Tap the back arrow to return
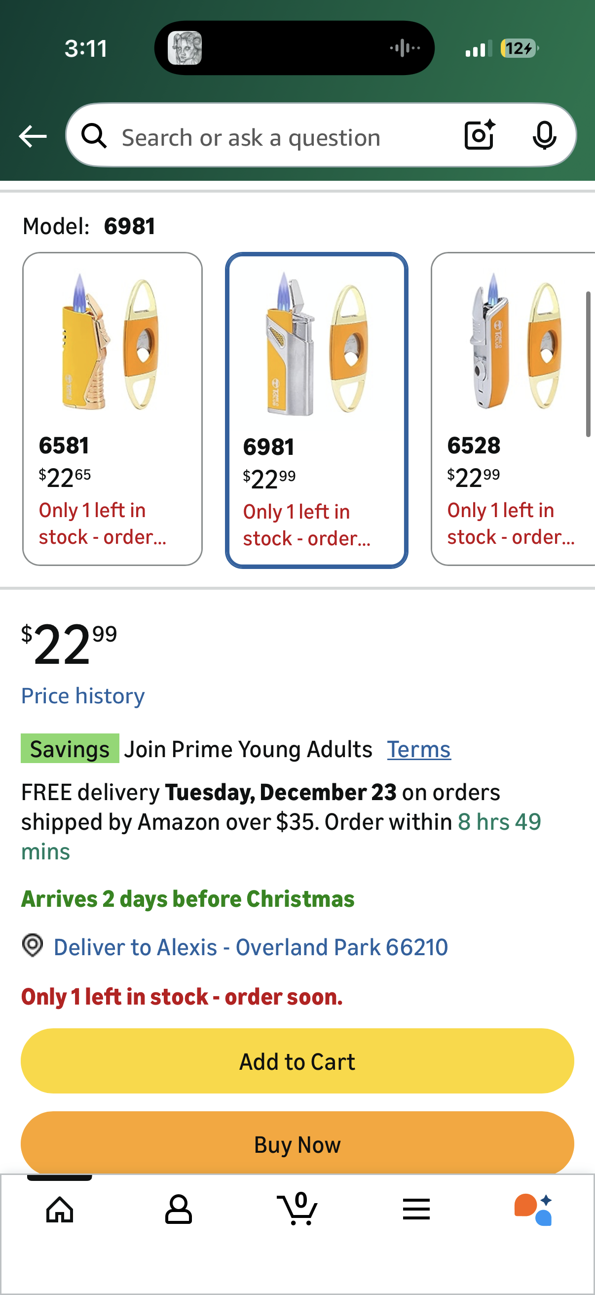This screenshot has height=1295, width=595. (32, 135)
